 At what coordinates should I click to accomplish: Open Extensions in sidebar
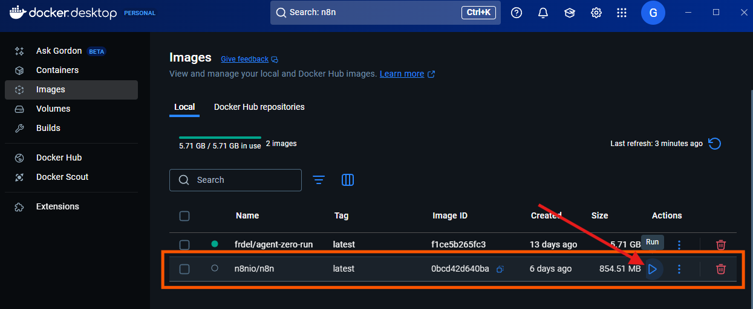coord(71,207)
